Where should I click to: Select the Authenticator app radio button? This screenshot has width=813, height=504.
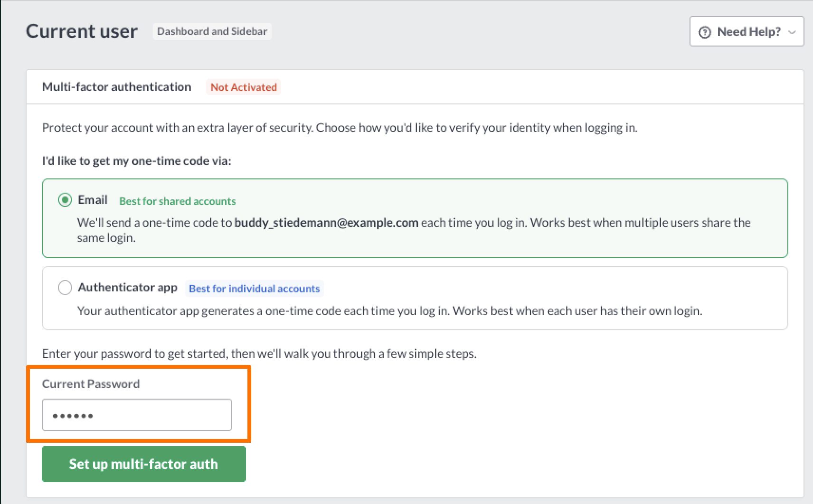(65, 288)
